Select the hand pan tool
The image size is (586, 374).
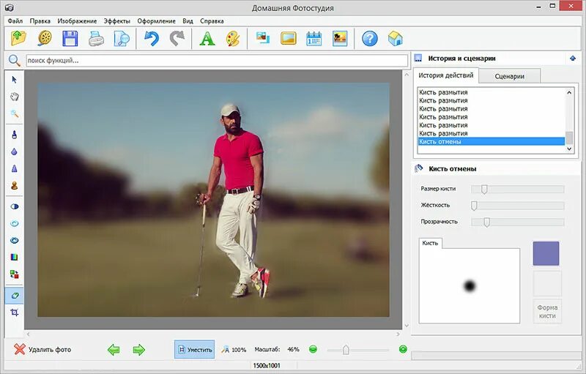point(14,97)
